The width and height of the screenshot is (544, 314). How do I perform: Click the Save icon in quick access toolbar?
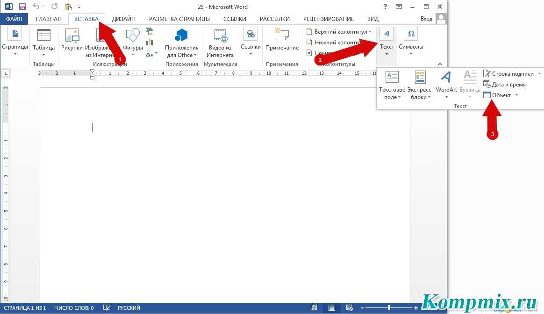coord(22,7)
